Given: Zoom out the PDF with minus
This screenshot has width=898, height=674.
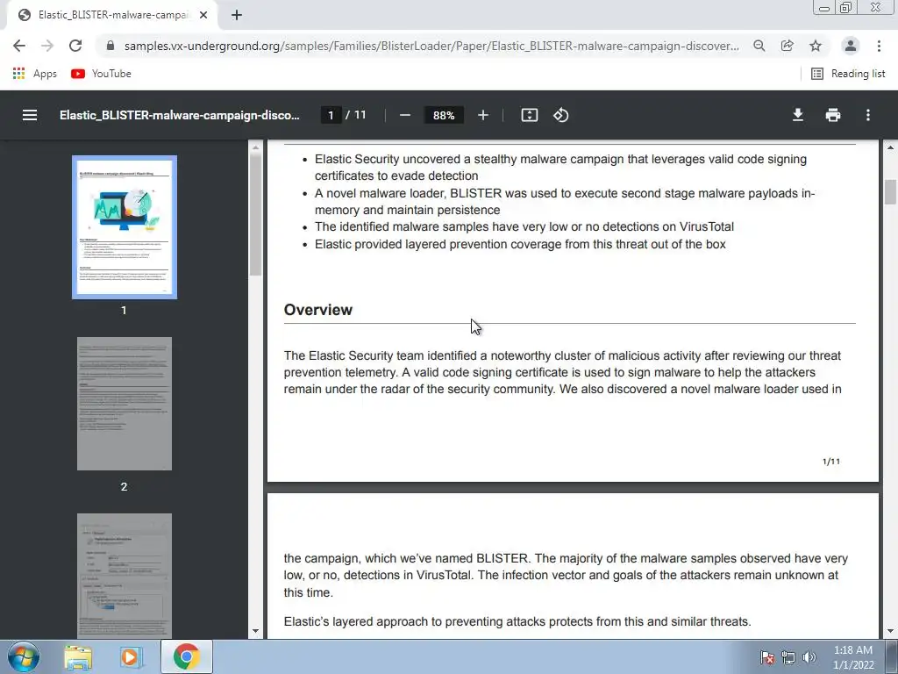Looking at the screenshot, I should click(405, 115).
